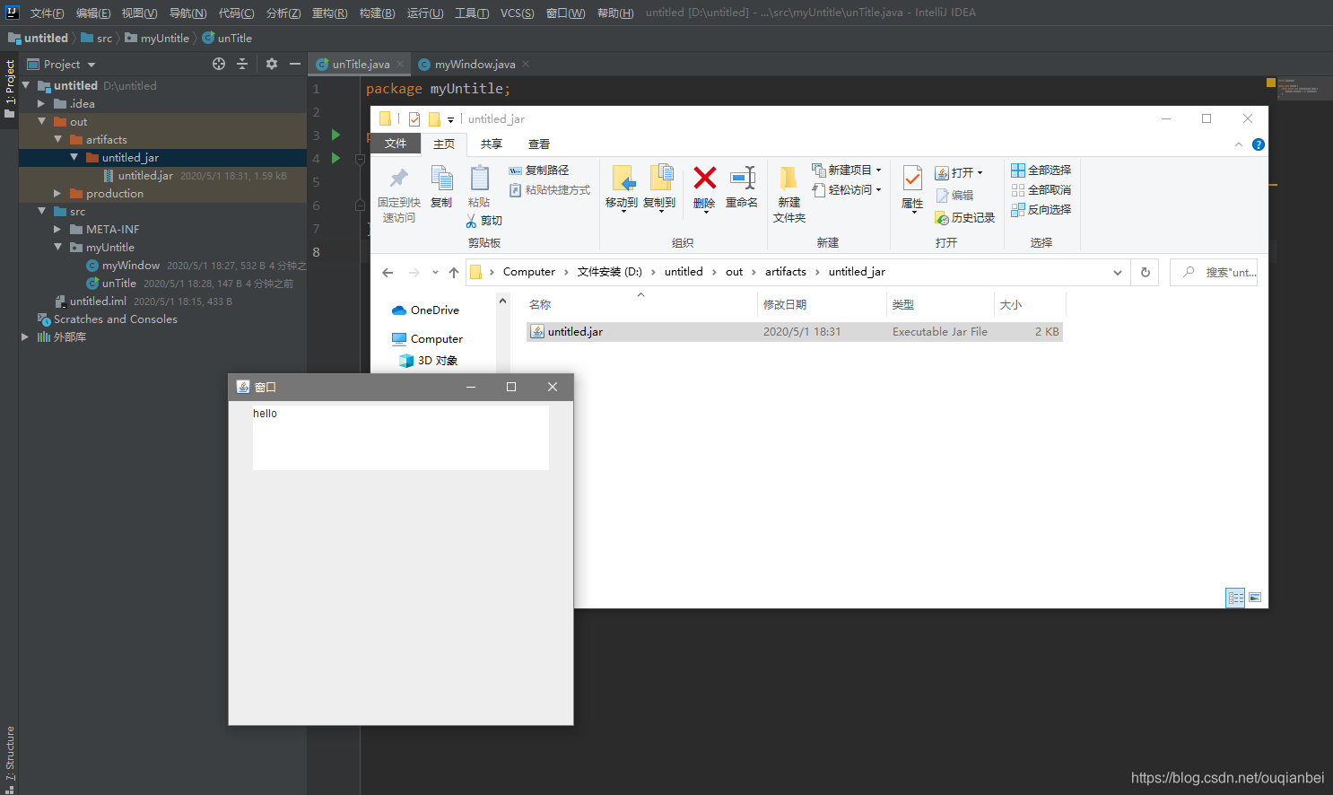
Task: Select untitled.jar file in Explorer list
Action: pos(795,332)
